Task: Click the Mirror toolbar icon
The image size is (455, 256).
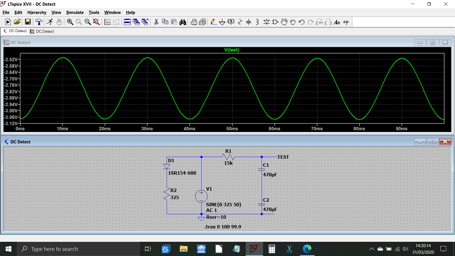Action: (x=328, y=22)
